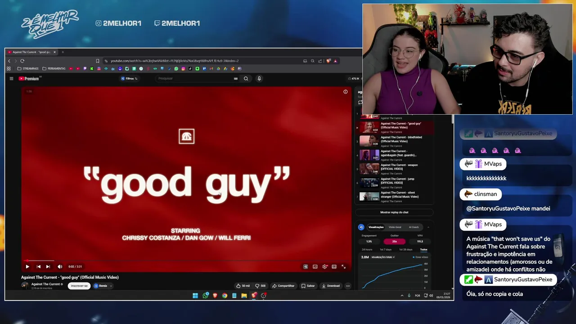Select the Visualizações tab
The image size is (576, 324).
(376, 227)
